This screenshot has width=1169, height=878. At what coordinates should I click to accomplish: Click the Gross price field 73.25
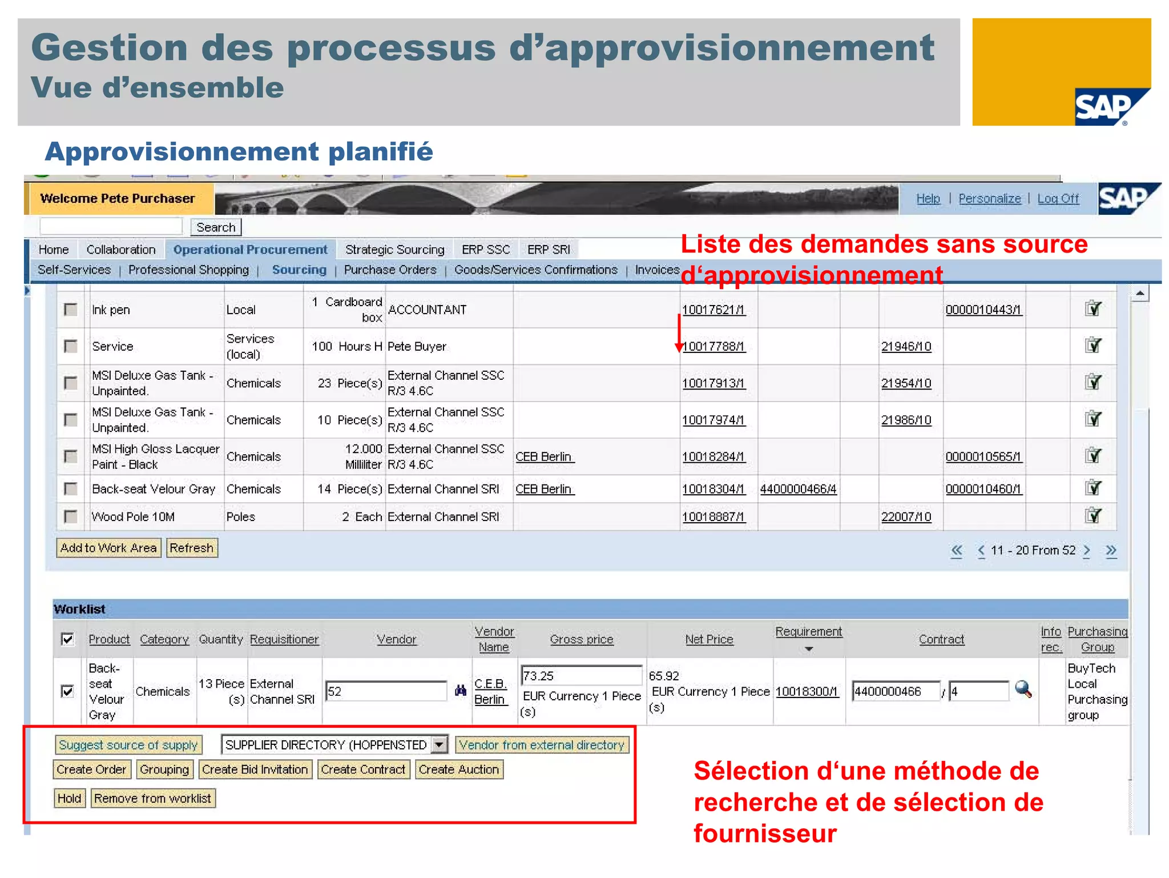(582, 675)
